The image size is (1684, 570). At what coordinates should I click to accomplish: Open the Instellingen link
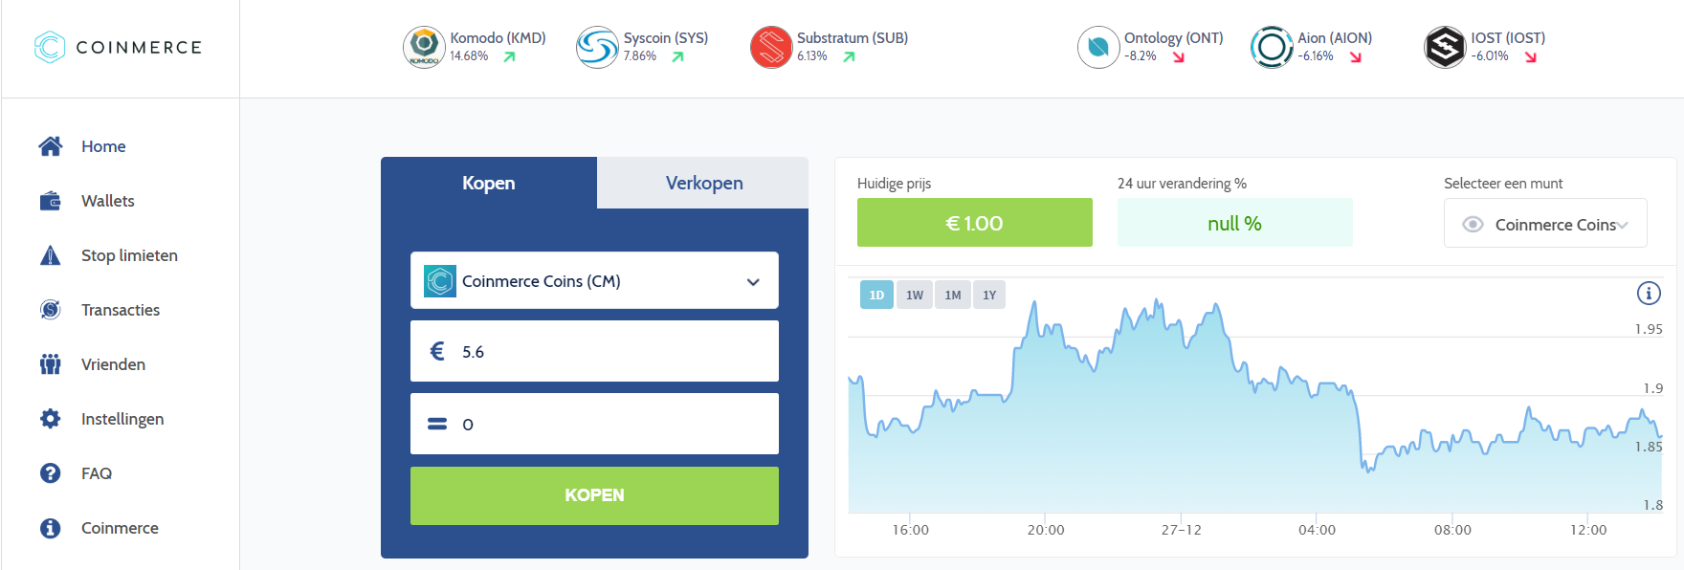[x=122, y=419]
